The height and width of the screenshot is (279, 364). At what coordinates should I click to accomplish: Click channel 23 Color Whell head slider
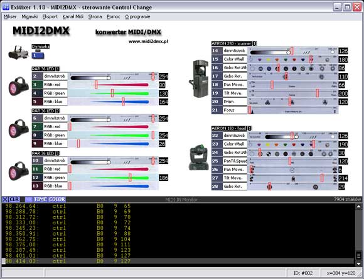point(292,144)
